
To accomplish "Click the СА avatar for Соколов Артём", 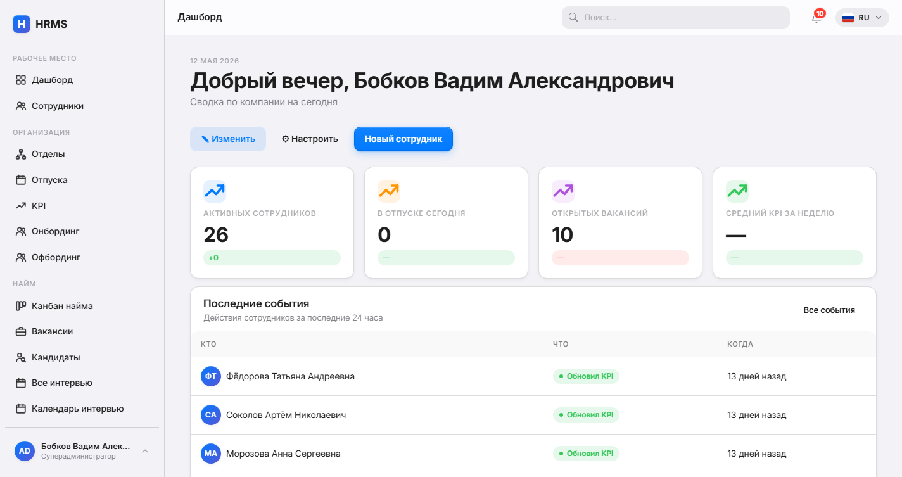I will pyautogui.click(x=211, y=415).
